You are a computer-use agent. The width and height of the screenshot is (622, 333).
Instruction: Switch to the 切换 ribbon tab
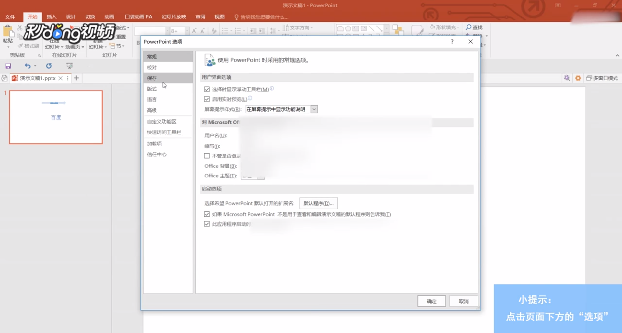[x=90, y=17]
